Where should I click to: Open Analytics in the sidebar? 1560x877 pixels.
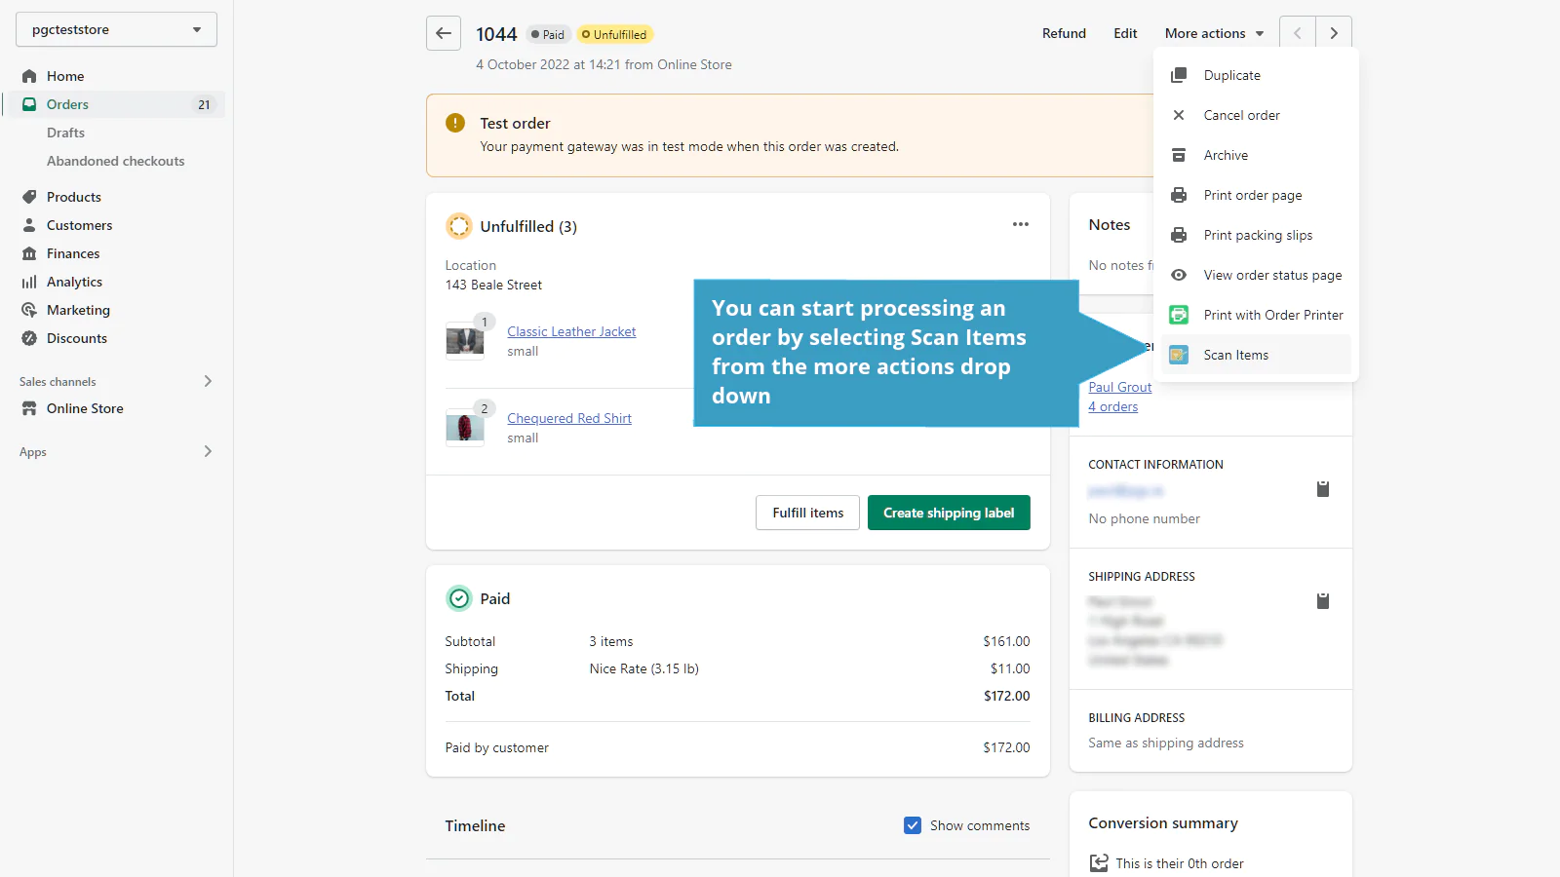point(74,282)
